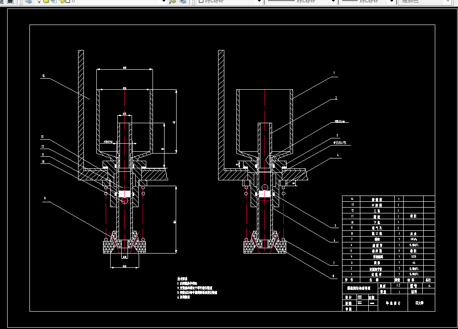
Task: Select balloon number 12 label
Action: [x=43, y=146]
